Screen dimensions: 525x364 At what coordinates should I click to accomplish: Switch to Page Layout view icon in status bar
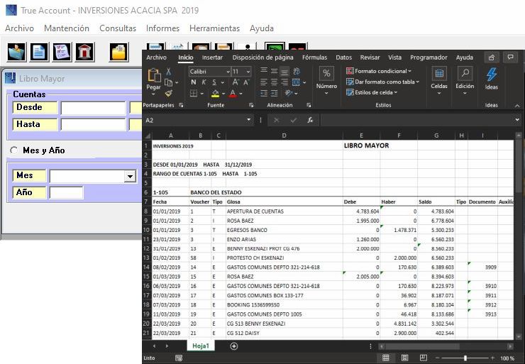404,358
